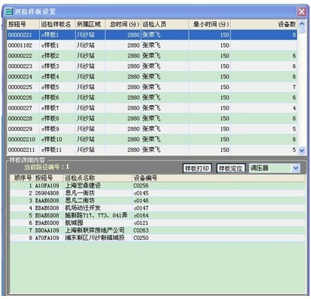Select checkpoint 航城园 row

[158, 223]
